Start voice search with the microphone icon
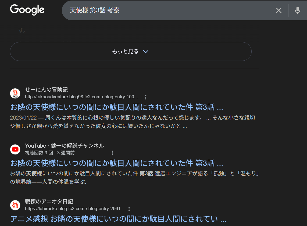 (297, 11)
